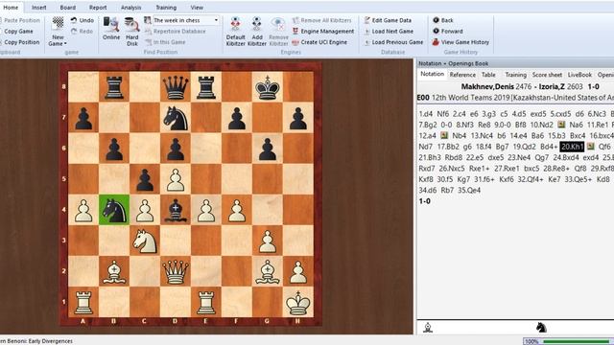
Task: Go Back in game history
Action: point(443,20)
